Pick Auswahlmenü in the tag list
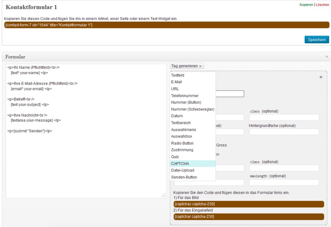 [x=193, y=130]
